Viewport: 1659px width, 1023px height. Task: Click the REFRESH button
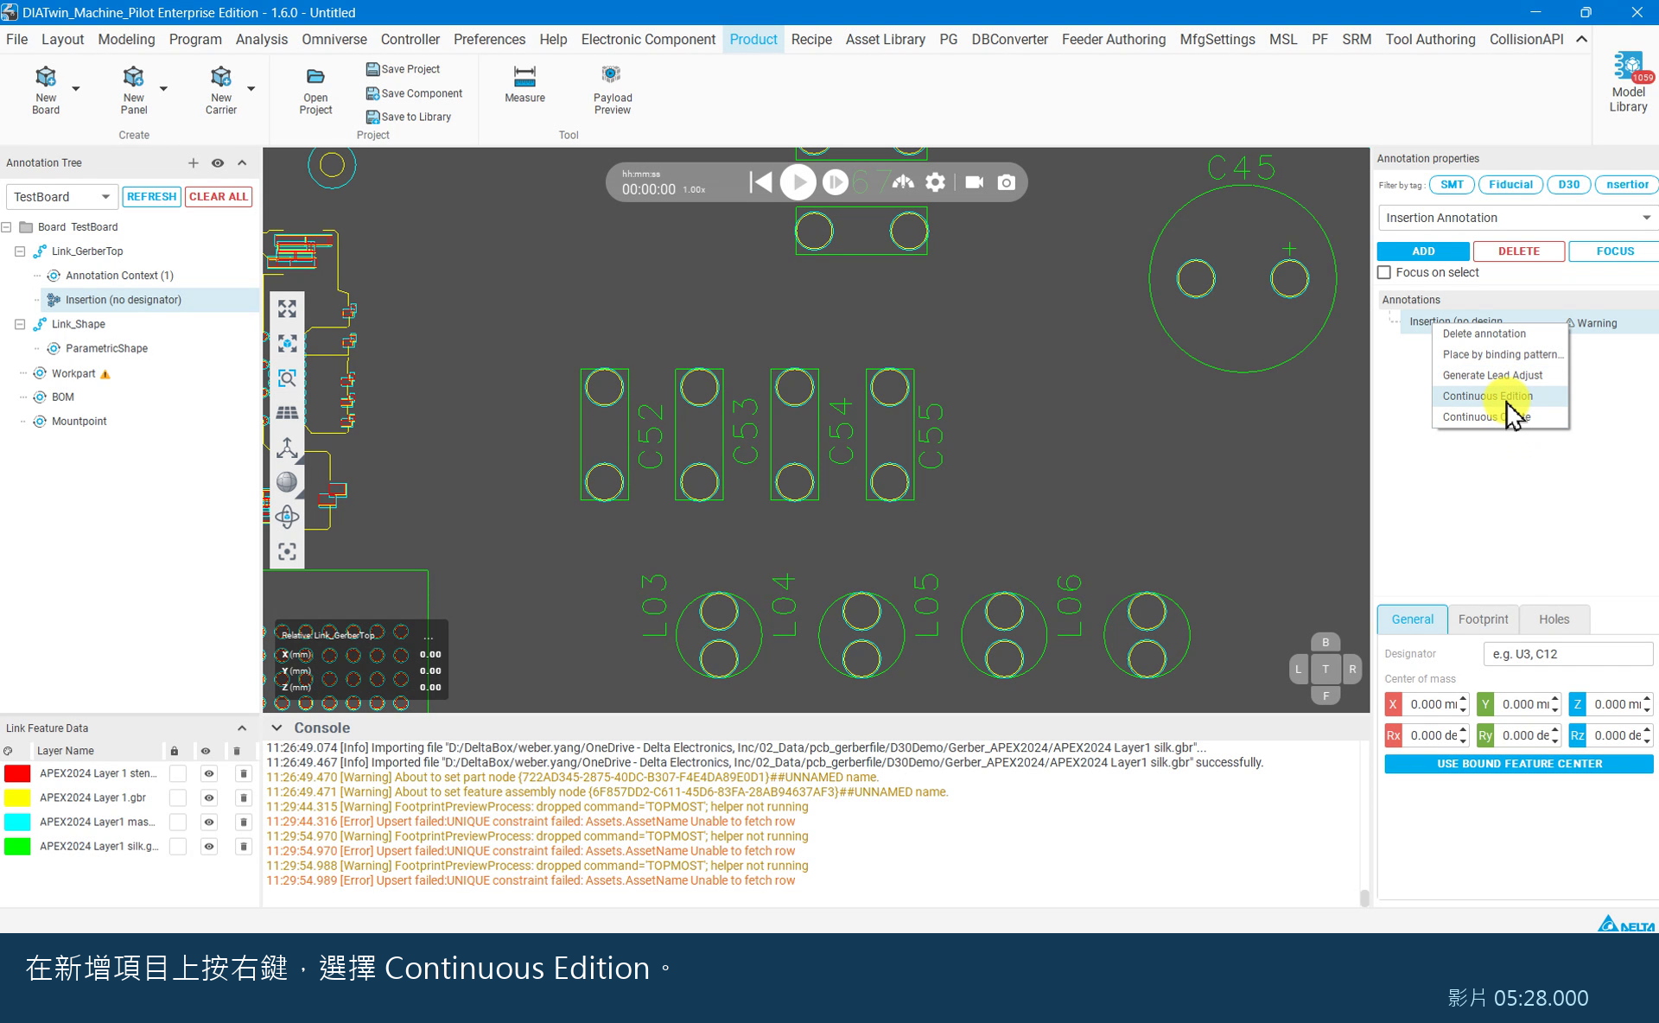coord(151,197)
